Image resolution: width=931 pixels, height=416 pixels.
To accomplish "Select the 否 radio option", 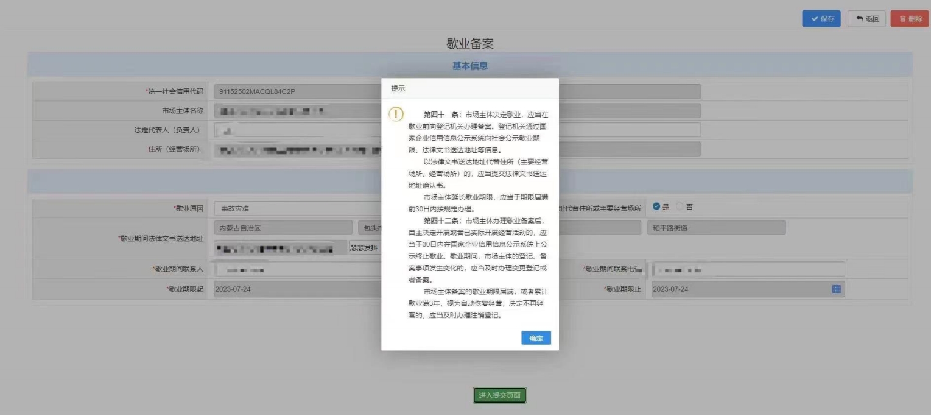I will tap(680, 207).
